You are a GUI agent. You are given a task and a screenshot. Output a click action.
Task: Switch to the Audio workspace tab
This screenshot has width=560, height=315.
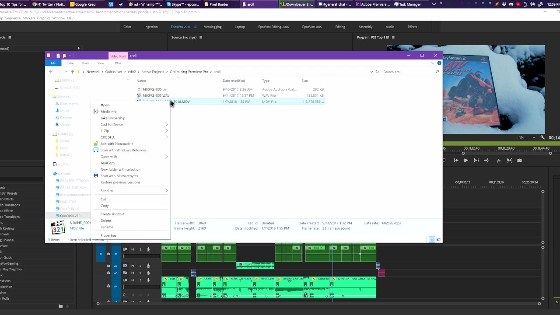point(390,27)
